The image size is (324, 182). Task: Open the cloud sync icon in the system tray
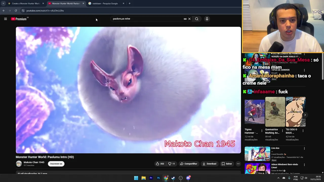pyautogui.click(x=284, y=178)
